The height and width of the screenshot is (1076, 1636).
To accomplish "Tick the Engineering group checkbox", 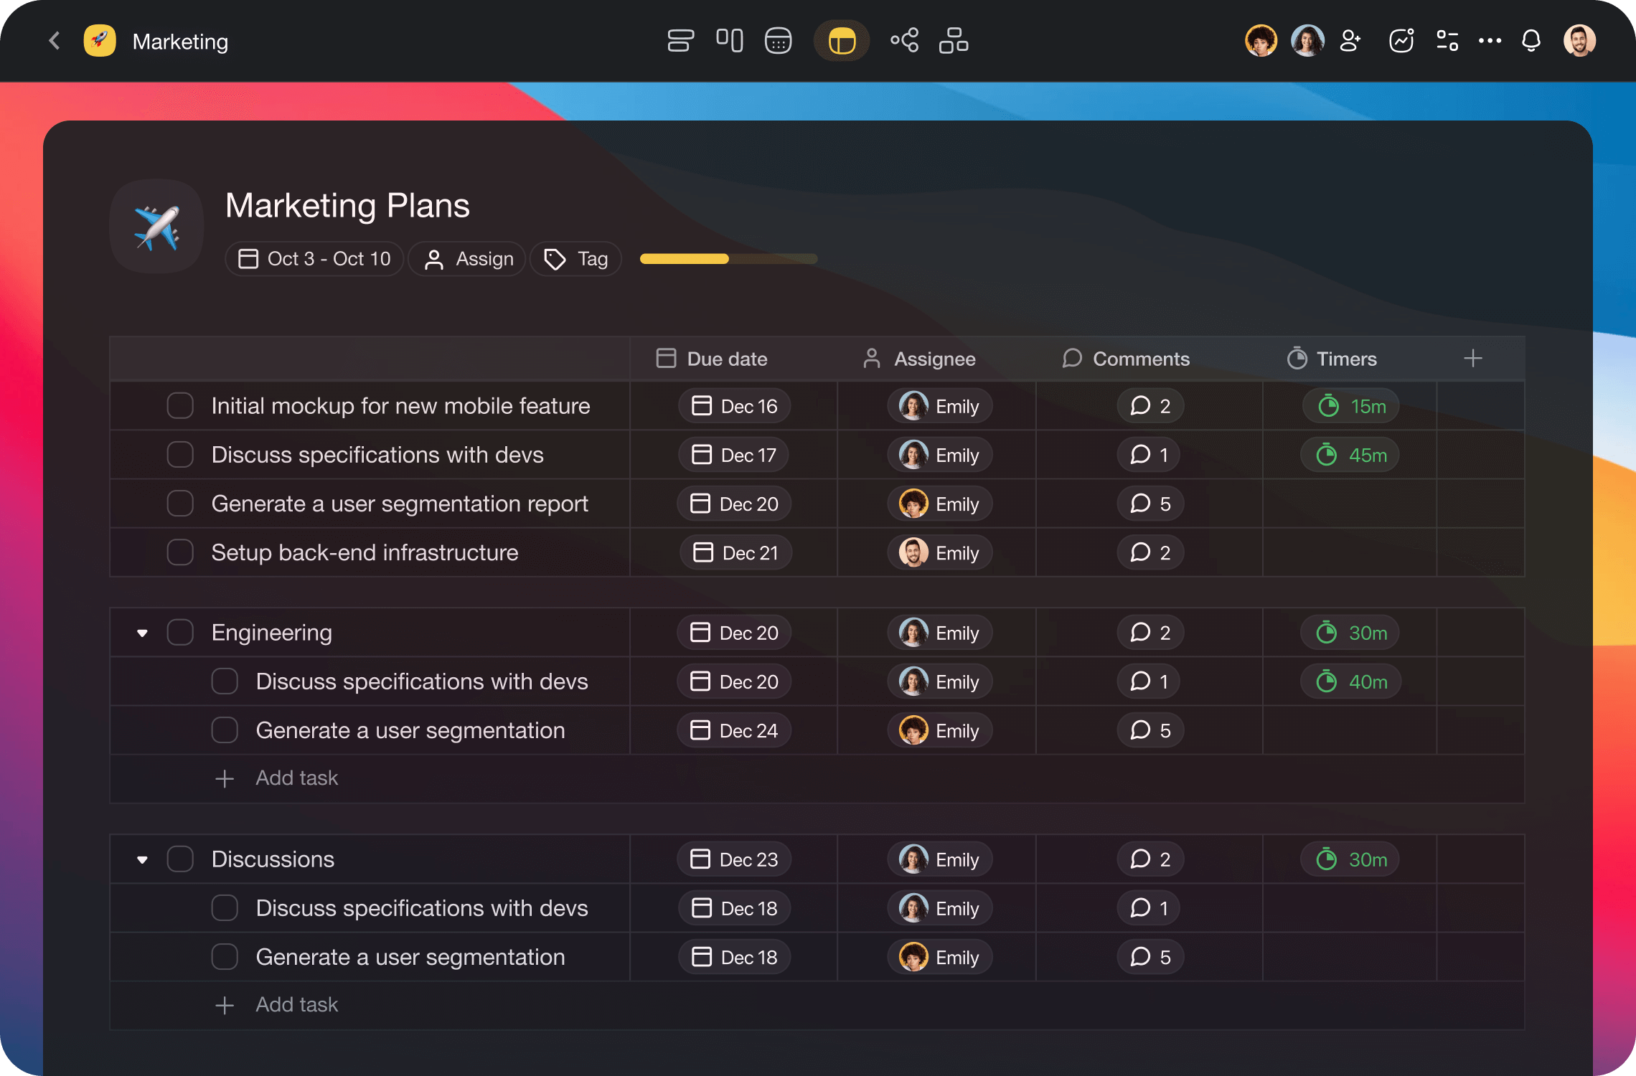I will tap(180, 633).
